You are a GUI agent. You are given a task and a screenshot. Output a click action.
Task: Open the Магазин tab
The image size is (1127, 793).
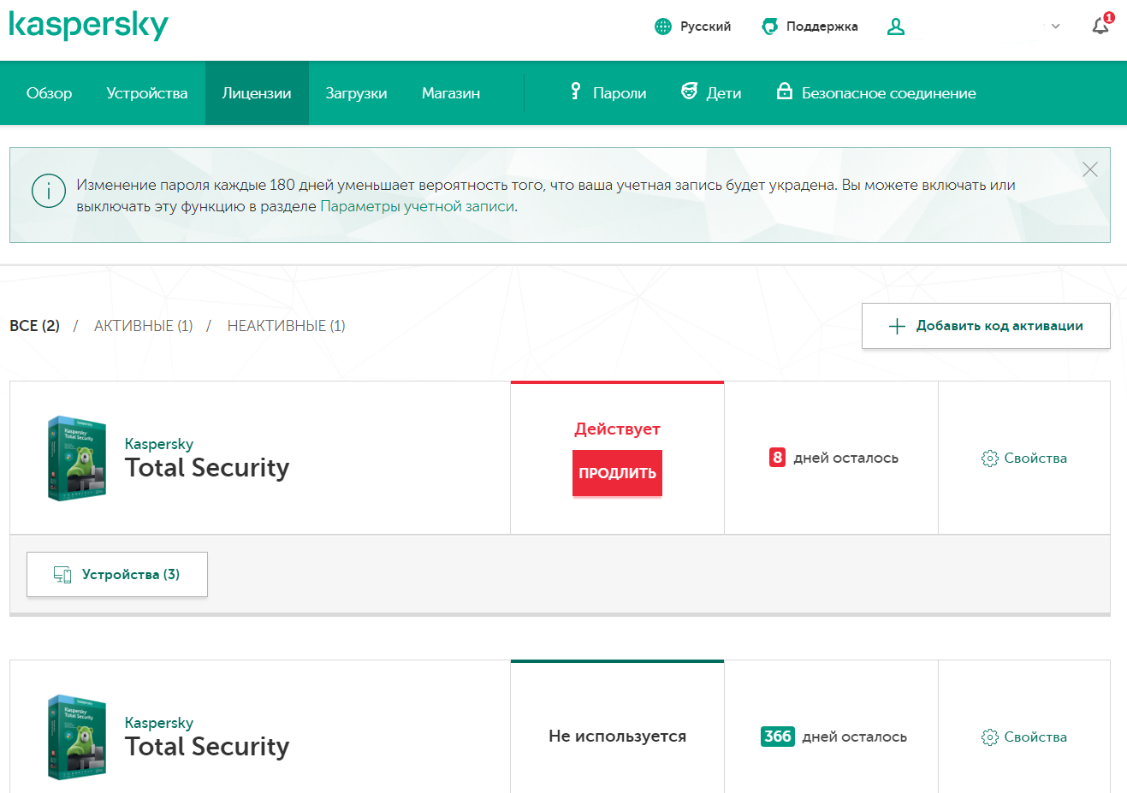point(451,93)
